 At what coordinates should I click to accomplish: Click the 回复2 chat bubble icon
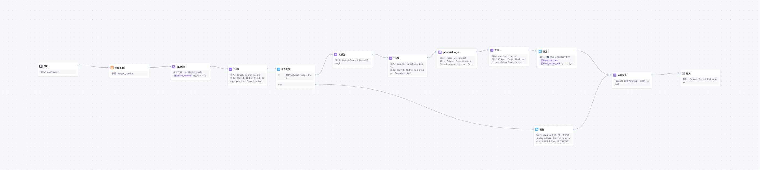point(540,51)
